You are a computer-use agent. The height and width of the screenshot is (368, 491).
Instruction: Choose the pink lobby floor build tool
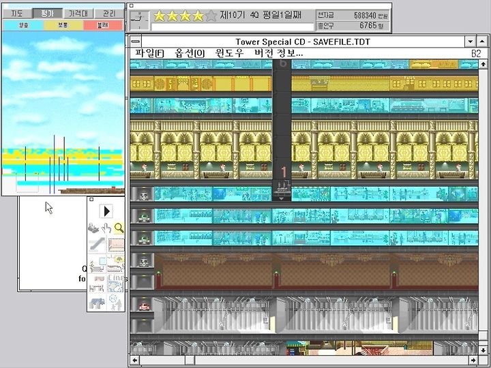pyautogui.click(x=116, y=245)
